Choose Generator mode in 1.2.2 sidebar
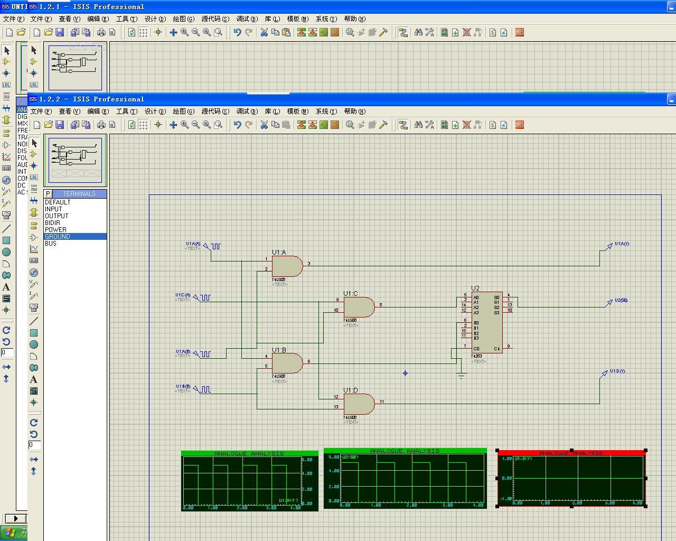Image resolution: width=676 pixels, height=541 pixels. [x=34, y=272]
